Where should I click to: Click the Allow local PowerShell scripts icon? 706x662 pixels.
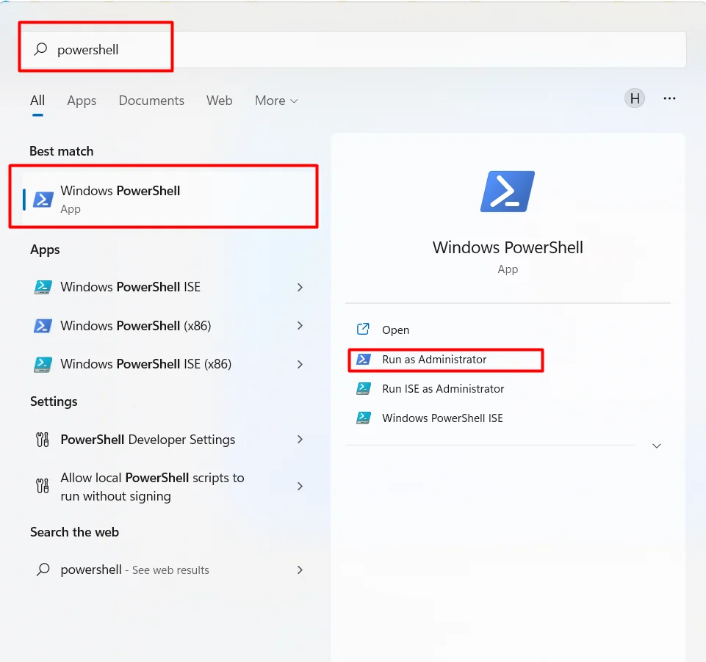click(43, 486)
